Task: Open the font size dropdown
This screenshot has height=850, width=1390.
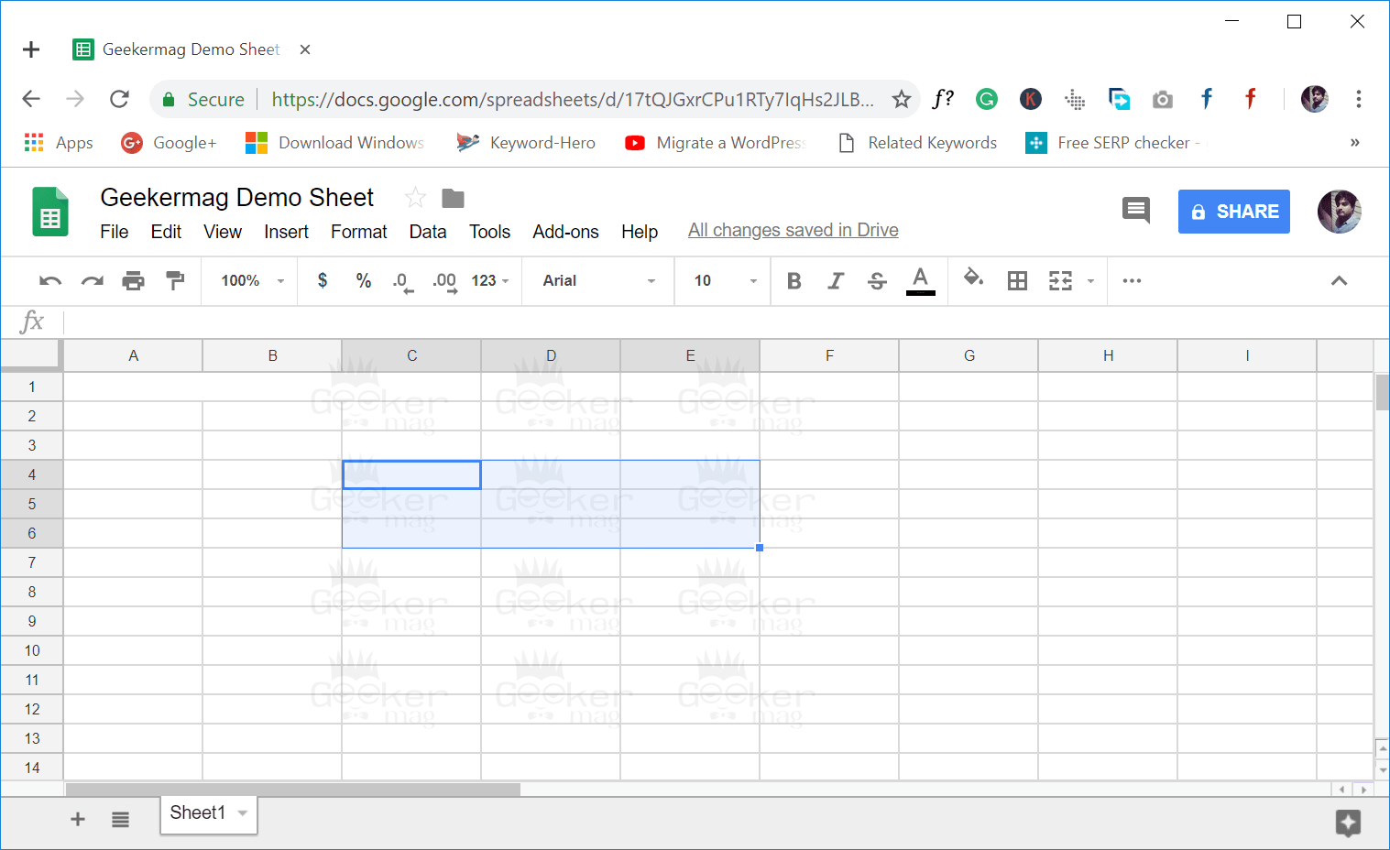Action: coord(751,281)
